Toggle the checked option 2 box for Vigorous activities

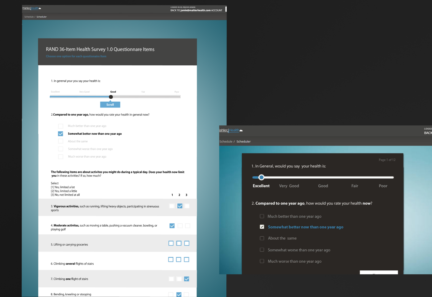180,206
